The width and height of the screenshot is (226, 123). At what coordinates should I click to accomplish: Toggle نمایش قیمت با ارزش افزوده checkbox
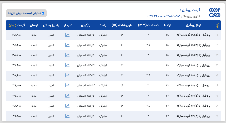point(43,13)
